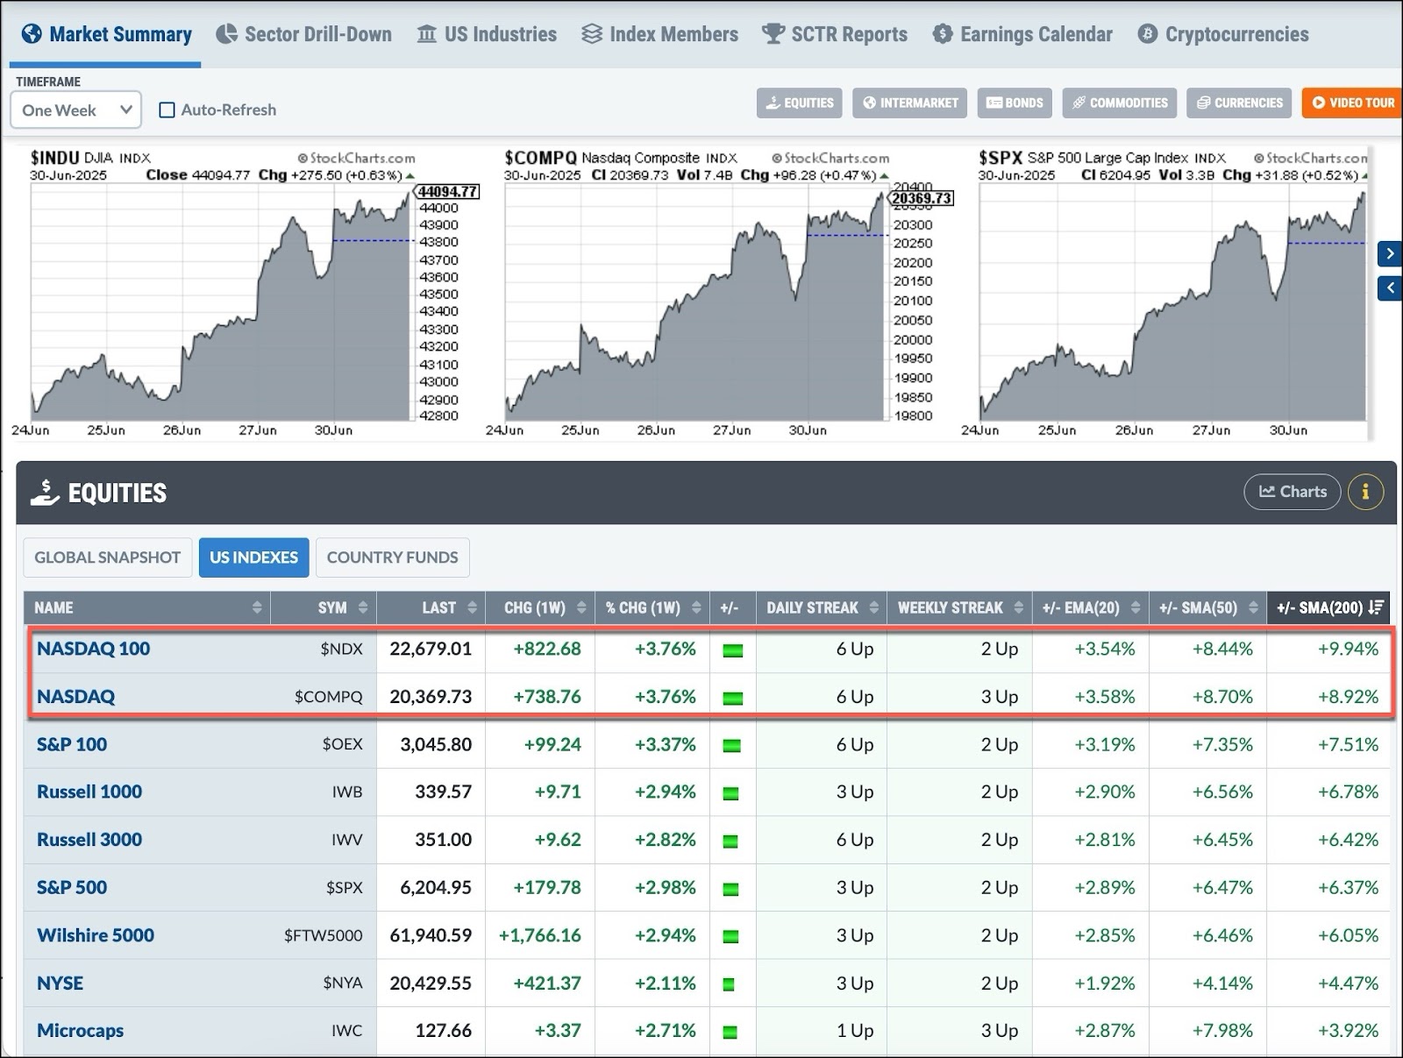The height and width of the screenshot is (1058, 1403).
Task: Show Equities info icon details
Action: coord(1365,492)
